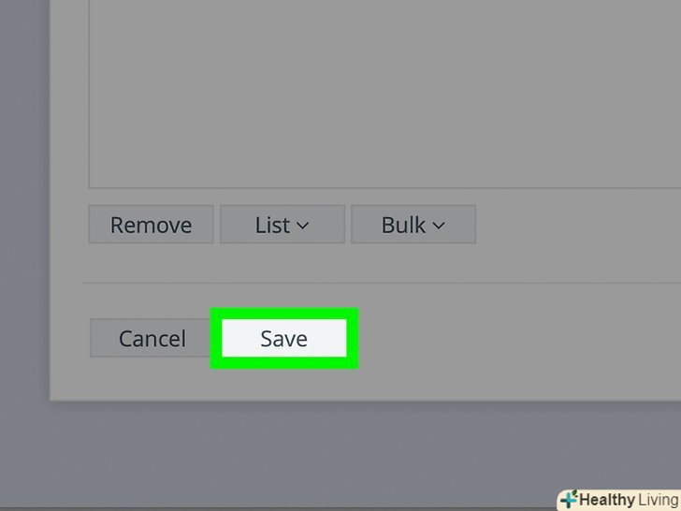Click the leaf on the Healthy Living icon
Image resolution: width=681 pixels, height=511 pixels.
pyautogui.click(x=574, y=493)
